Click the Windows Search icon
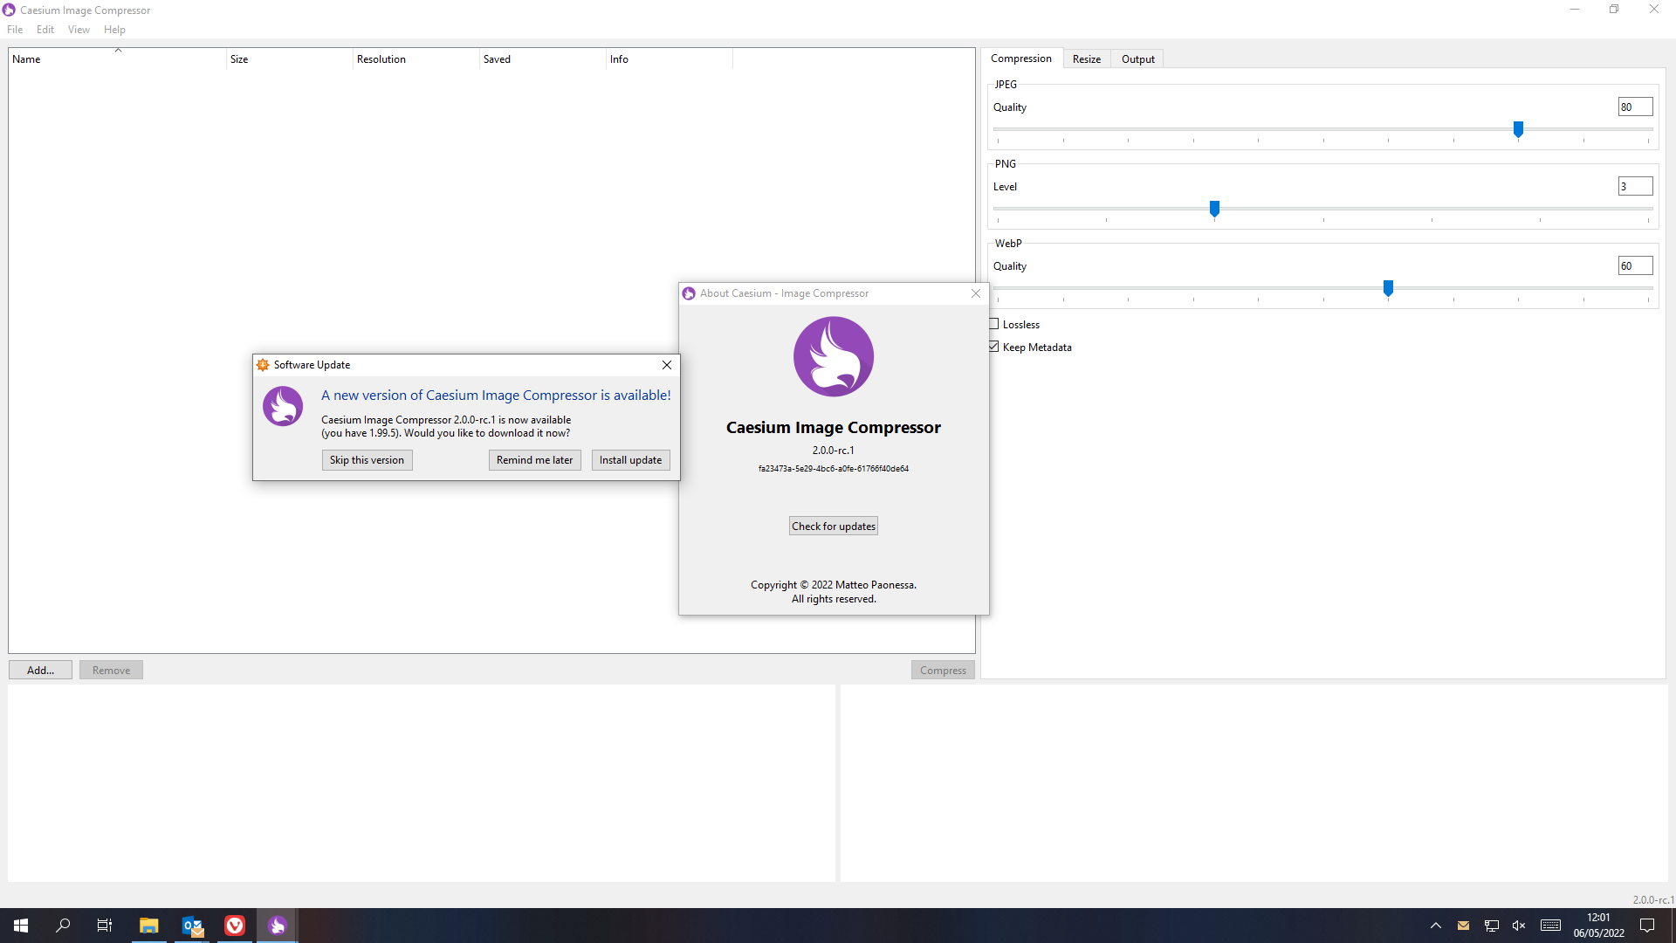 point(62,925)
